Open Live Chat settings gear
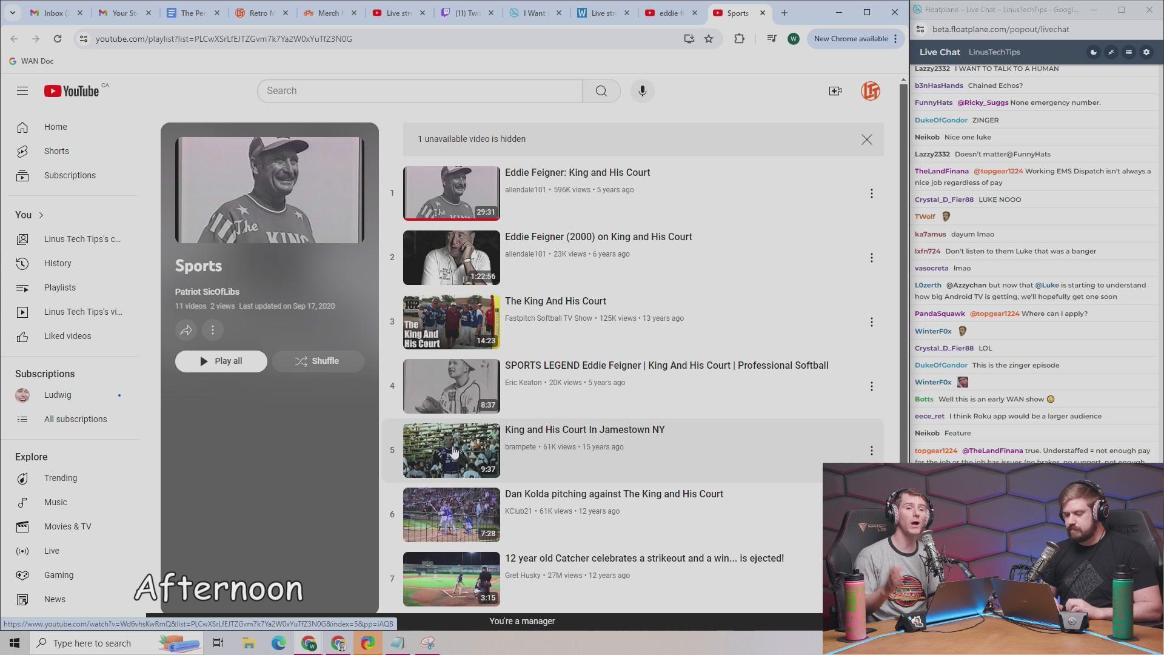The height and width of the screenshot is (655, 1164). [x=1146, y=52]
